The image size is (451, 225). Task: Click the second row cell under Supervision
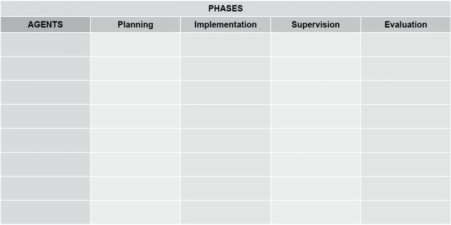316,68
